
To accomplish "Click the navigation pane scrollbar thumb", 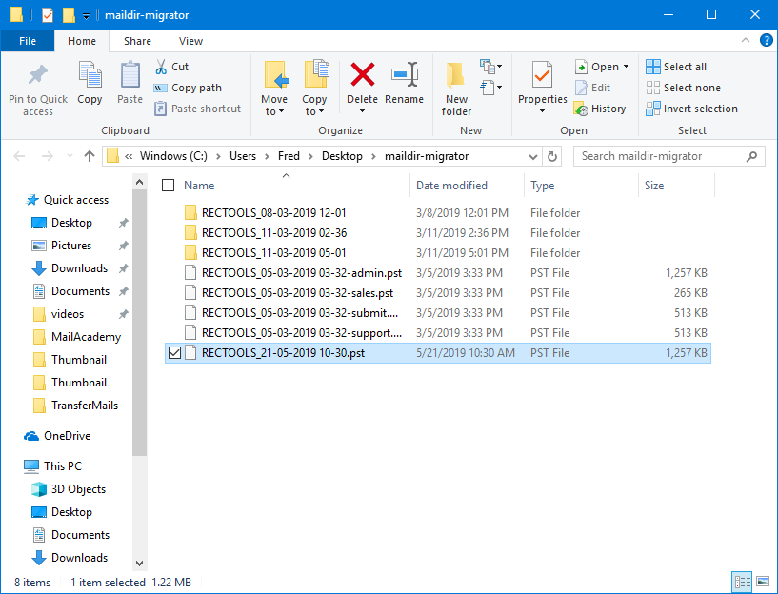I will coord(139,324).
